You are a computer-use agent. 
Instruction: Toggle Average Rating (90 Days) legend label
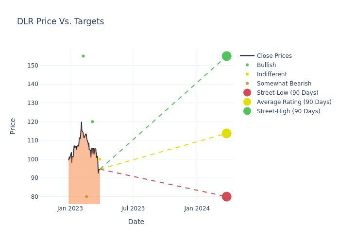point(294,102)
